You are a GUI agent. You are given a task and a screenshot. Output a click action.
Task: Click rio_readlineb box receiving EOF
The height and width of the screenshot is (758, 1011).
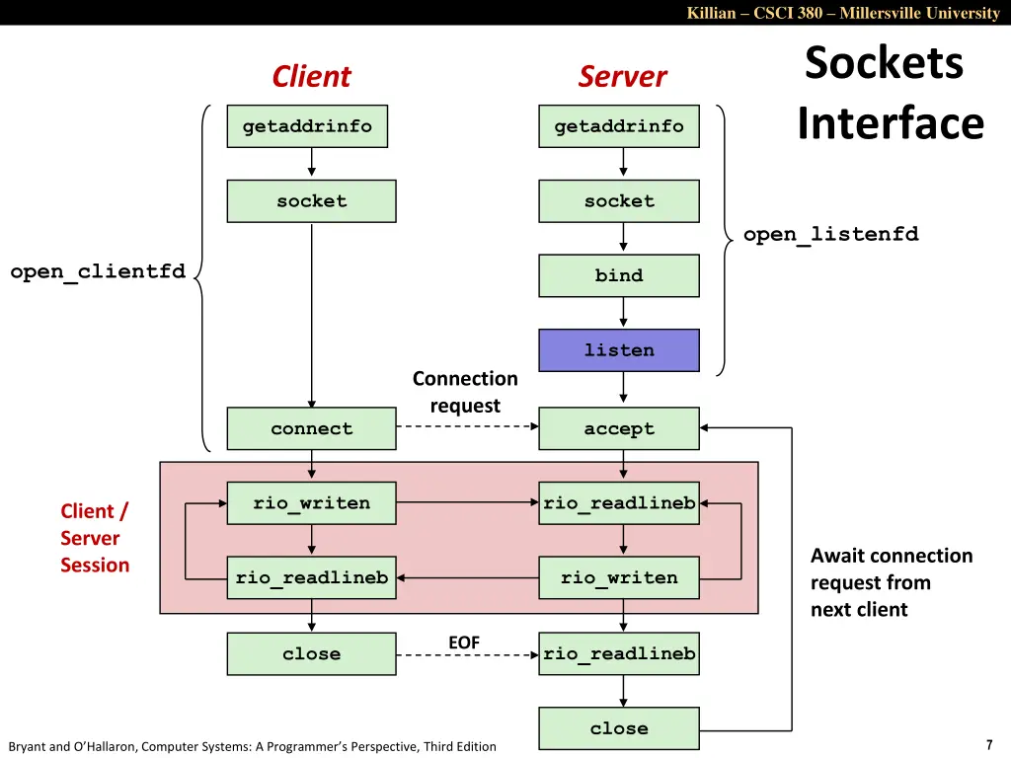click(619, 653)
